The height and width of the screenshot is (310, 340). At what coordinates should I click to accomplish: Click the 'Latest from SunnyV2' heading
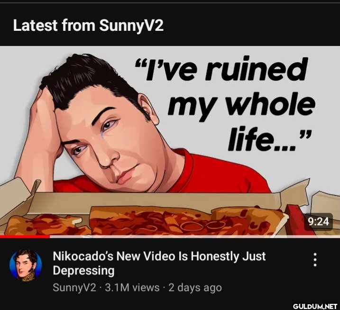point(88,25)
